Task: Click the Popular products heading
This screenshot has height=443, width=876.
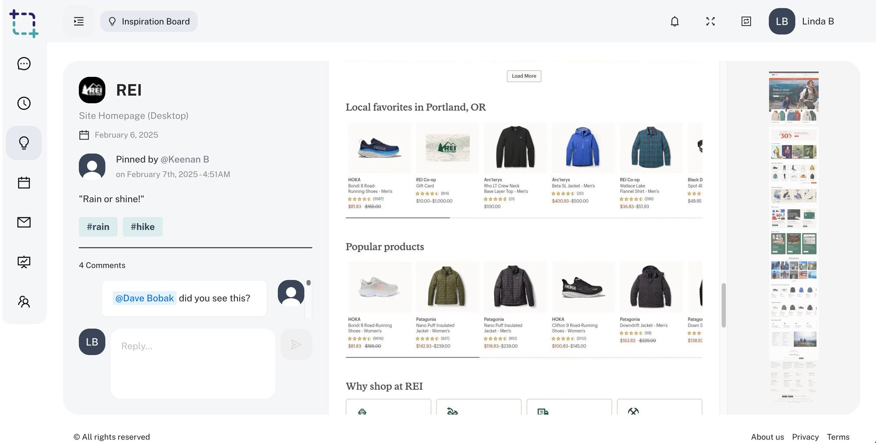Action: tap(385, 247)
